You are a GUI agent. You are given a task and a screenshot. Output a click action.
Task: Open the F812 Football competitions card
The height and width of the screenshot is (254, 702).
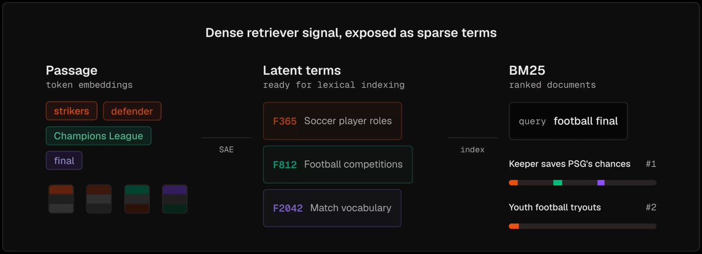[338, 164]
